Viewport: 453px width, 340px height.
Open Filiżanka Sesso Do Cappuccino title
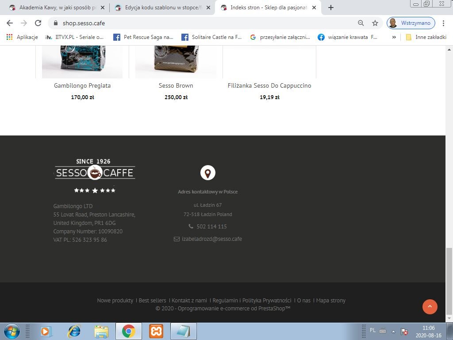pos(269,85)
